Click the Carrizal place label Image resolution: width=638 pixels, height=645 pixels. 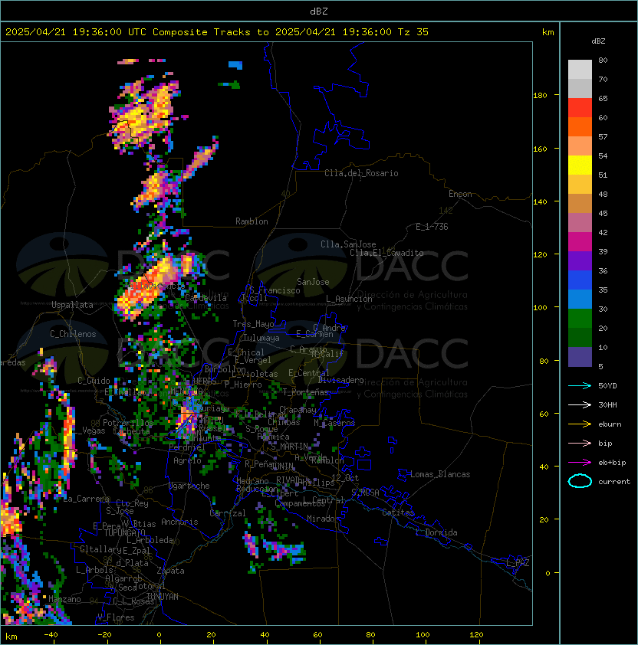pyautogui.click(x=228, y=513)
